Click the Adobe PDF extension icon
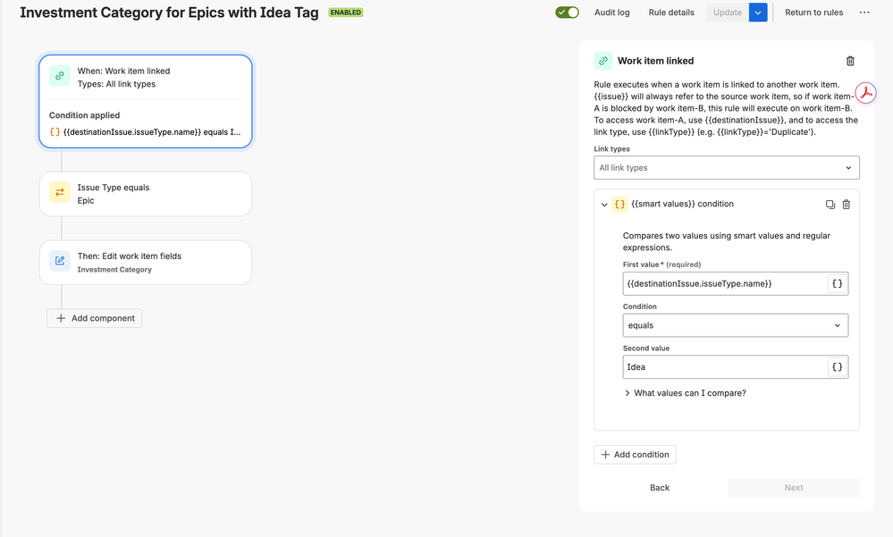 tap(867, 93)
